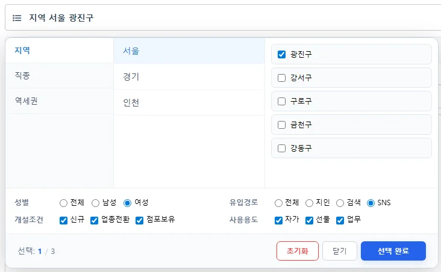Click the list icon beside 지역 서울 광진구
The height and width of the screenshot is (272, 441).
coord(17,18)
